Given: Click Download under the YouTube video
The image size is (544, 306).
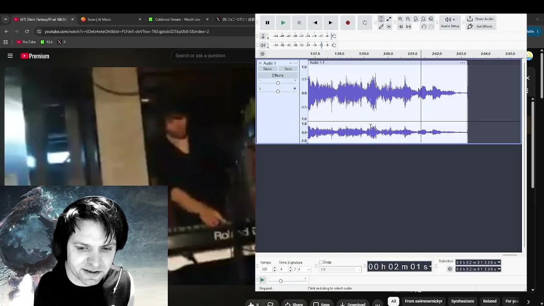Looking at the screenshot, I should pos(352,304).
